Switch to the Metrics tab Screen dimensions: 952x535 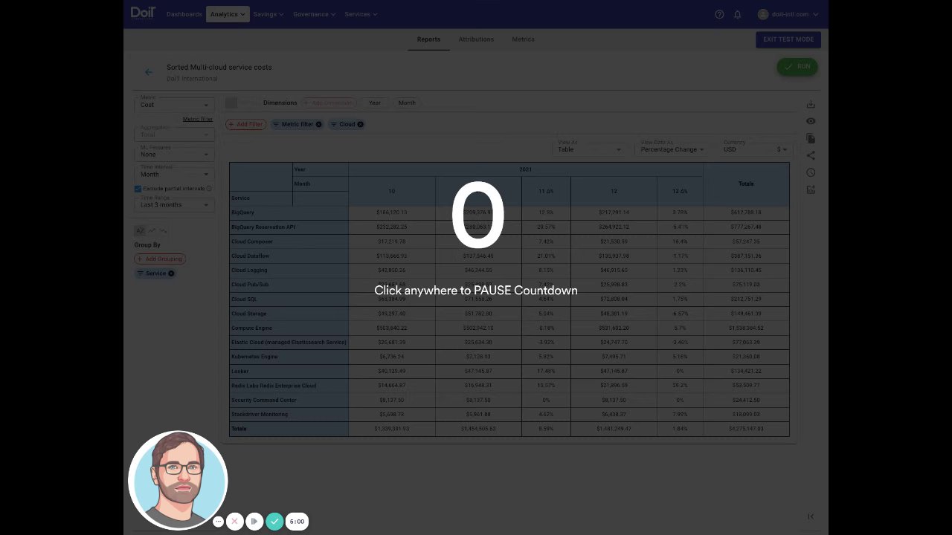coord(523,39)
